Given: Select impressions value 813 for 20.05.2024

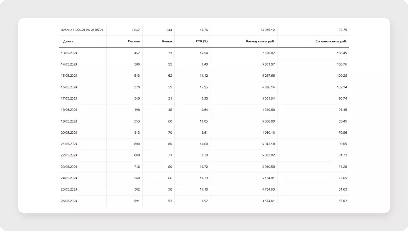Looking at the screenshot, I should (x=137, y=133).
